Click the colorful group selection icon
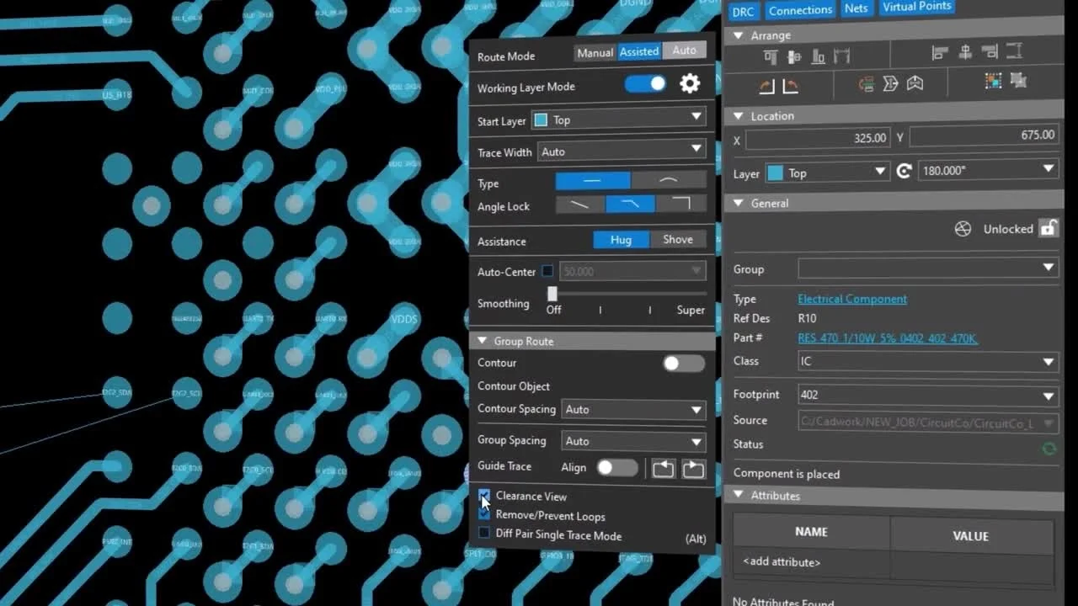Image resolution: width=1078 pixels, height=606 pixels. pos(994,81)
